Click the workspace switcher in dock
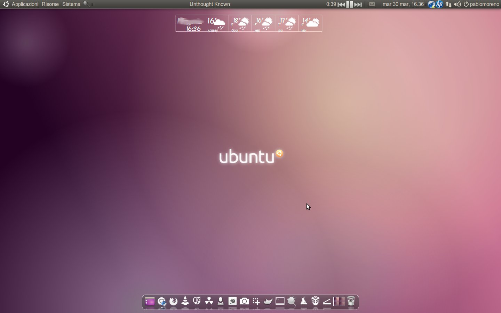 (x=339, y=302)
